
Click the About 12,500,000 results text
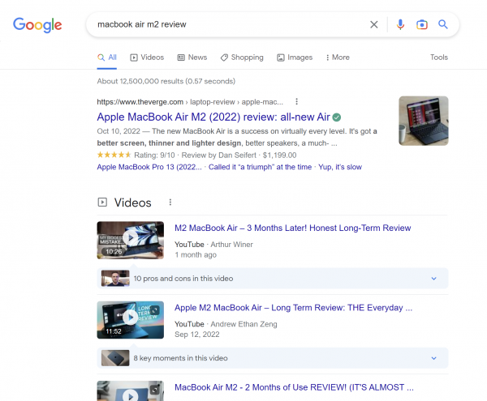[166, 81]
